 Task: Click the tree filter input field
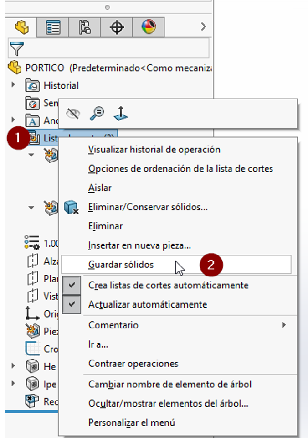(108, 48)
